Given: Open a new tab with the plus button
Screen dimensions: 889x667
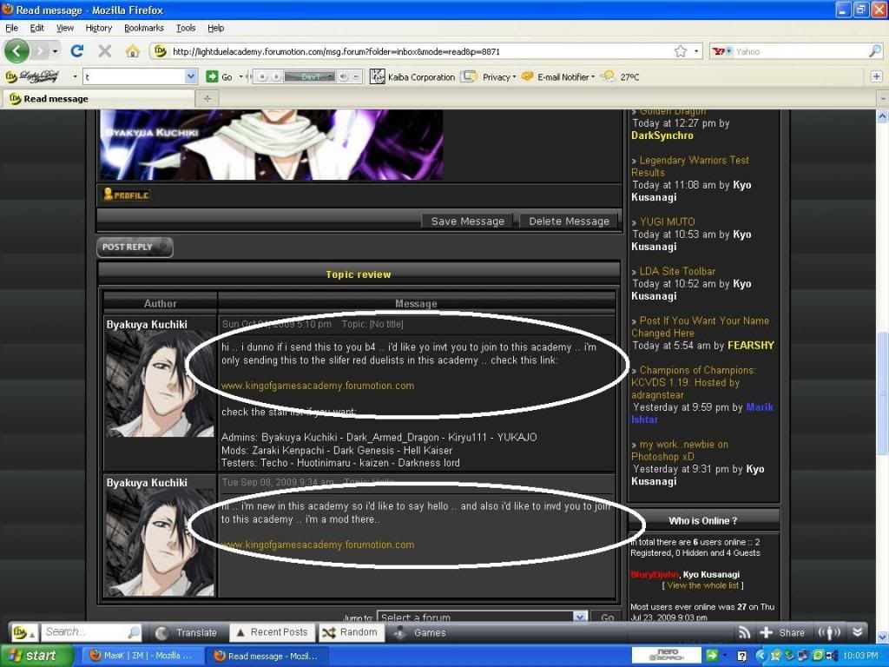Looking at the screenshot, I should tap(207, 98).
